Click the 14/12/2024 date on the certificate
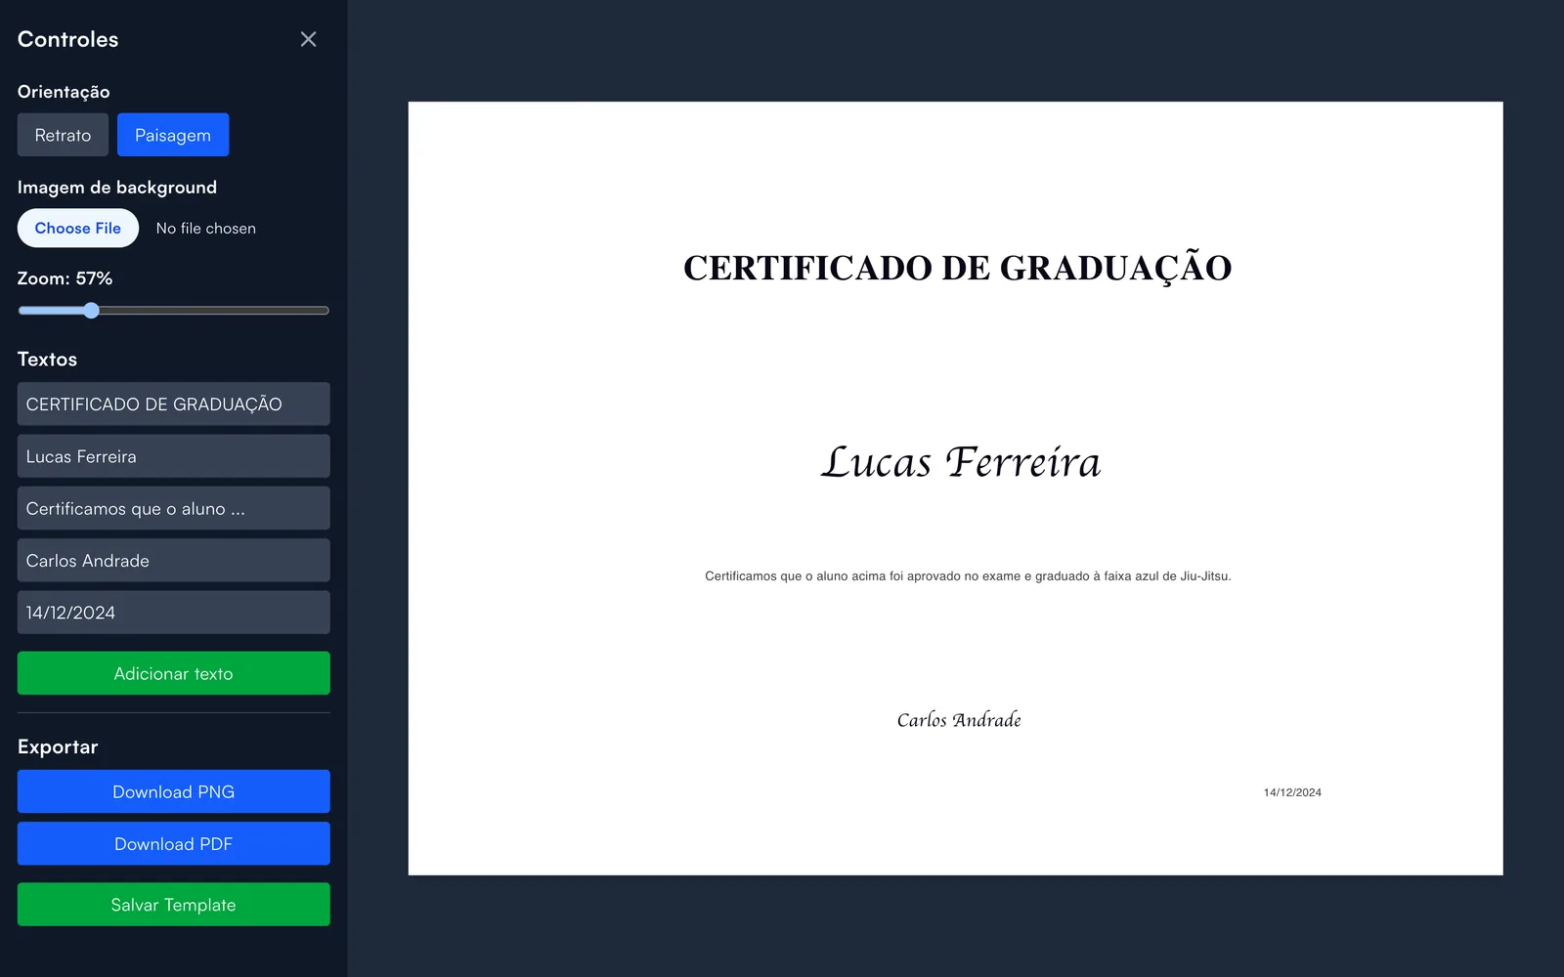1564x977 pixels. pos(1292,792)
